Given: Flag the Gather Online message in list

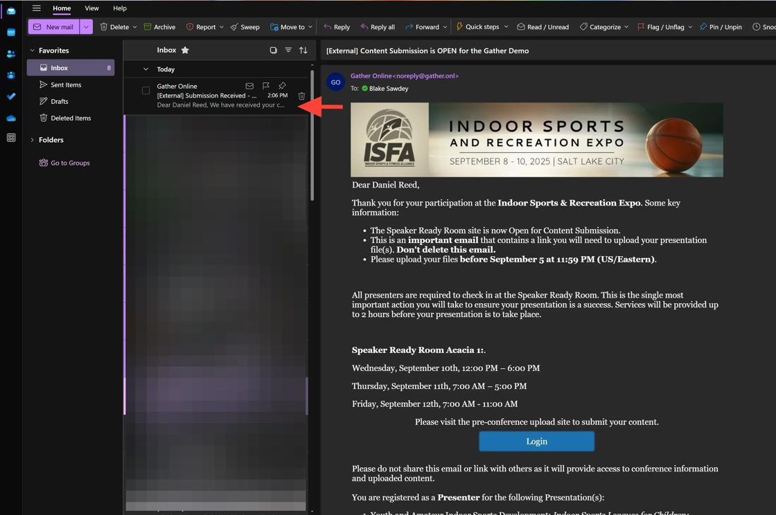Looking at the screenshot, I should [266, 86].
